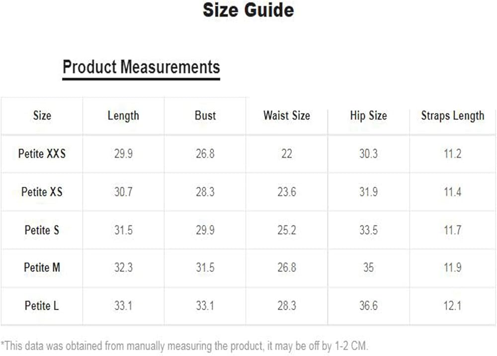This screenshot has height=356, width=497.
Task: Select the Size column header
Action: [x=42, y=116]
